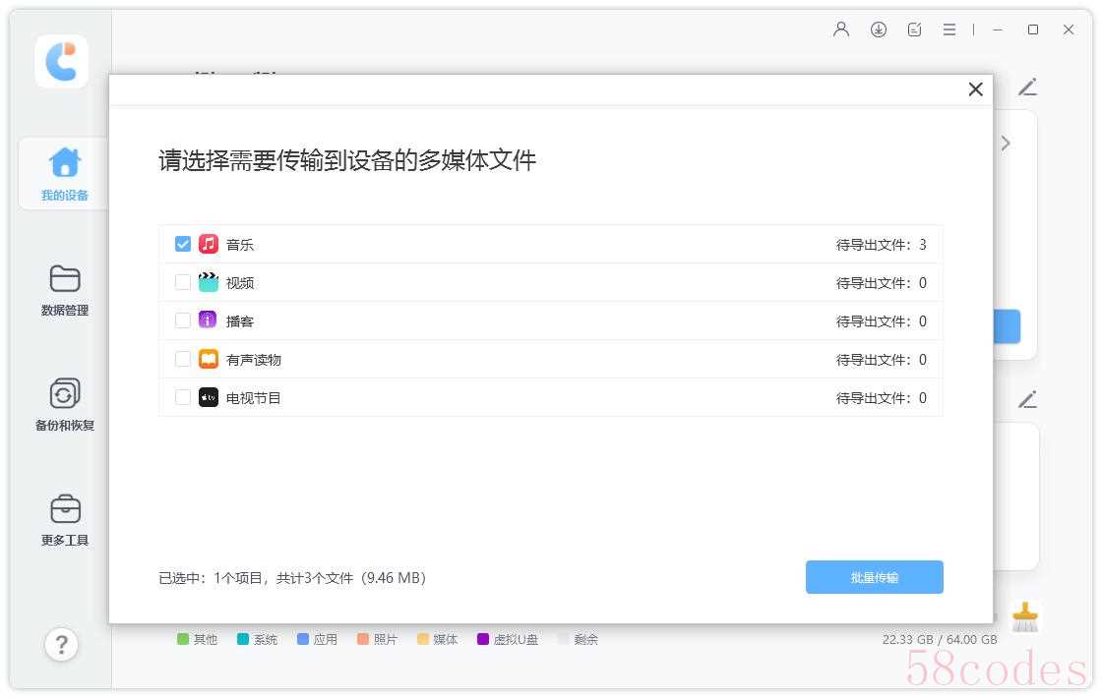Uncheck the 音乐 checkbox
The image size is (1102, 698).
183,244
